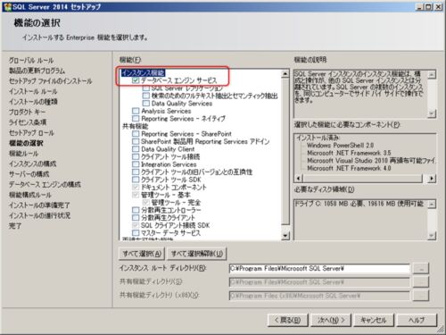Viewport: 446px width, 335px height.
Task: Select the ライセンス条項 step
Action: tap(28, 122)
